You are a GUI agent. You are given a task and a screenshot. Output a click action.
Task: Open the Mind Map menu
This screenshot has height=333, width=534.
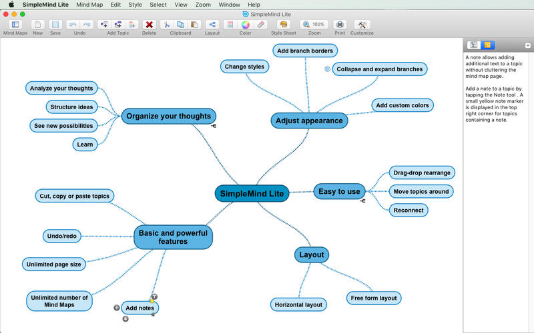[x=89, y=5]
